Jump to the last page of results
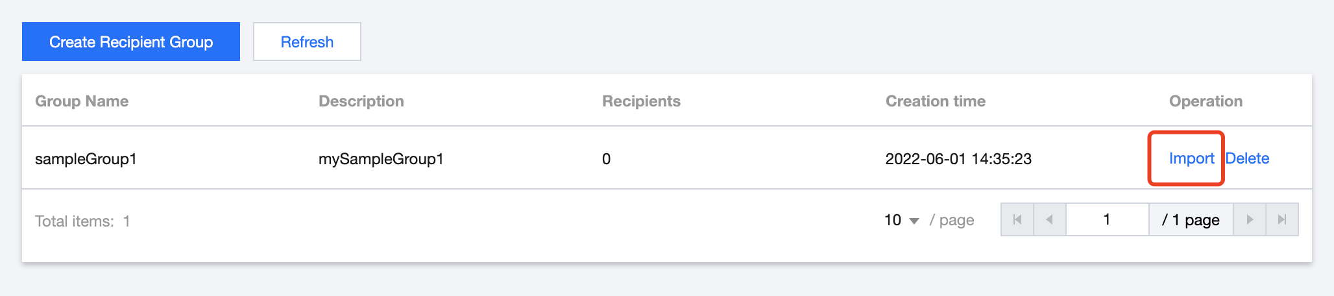Image resolution: width=1334 pixels, height=296 pixels. 1282,220
